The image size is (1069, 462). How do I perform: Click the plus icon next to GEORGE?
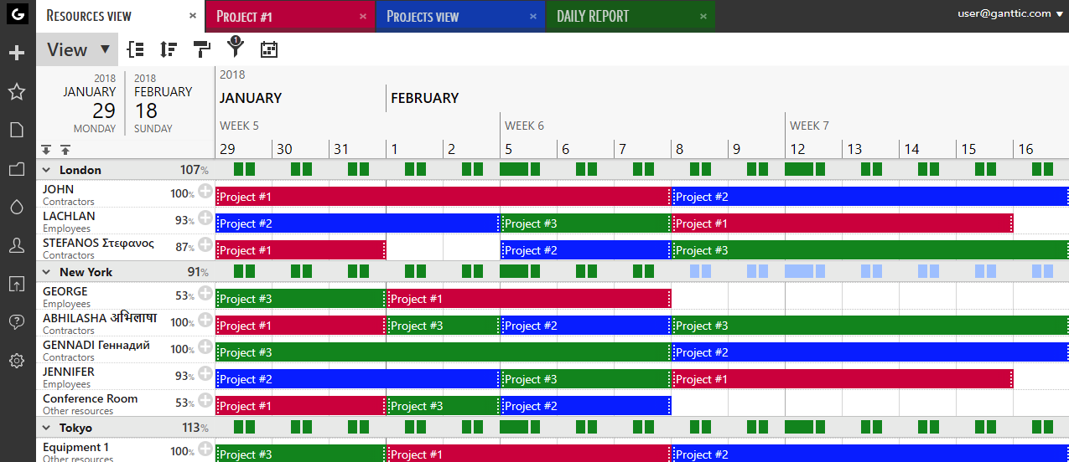pos(205,293)
